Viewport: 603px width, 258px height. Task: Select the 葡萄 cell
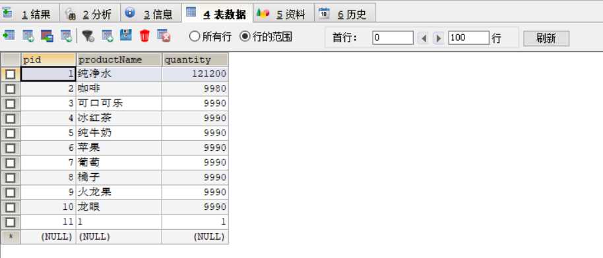coord(119,163)
